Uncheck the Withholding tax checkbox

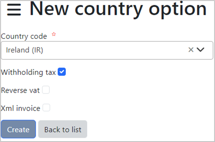point(62,72)
